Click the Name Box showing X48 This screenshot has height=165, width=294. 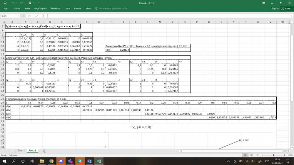pos(9,16)
